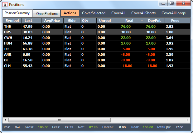
Task: Select the THS symbol row
Action: (96, 26)
